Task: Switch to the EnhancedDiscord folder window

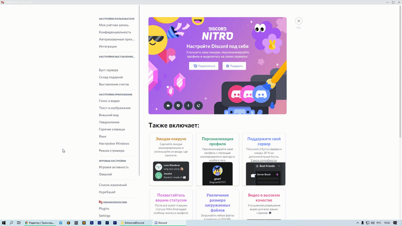Action: (136, 223)
